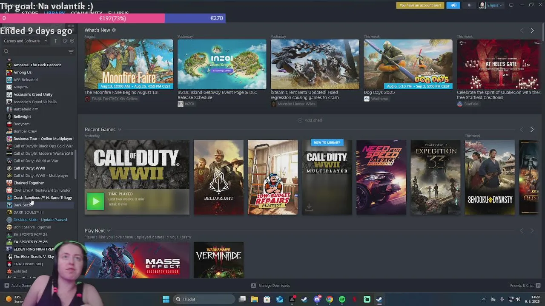The height and width of the screenshot is (306, 545).
Task: Open Spotify from taskbar
Action: [x=342, y=299]
